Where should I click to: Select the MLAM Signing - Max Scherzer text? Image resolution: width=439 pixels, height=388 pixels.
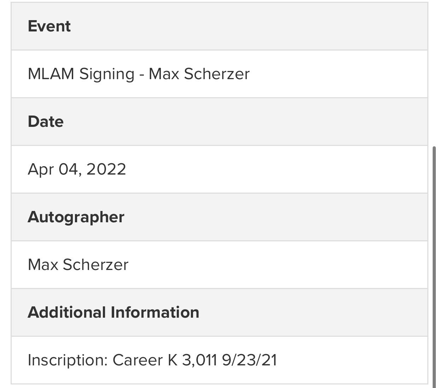(139, 74)
